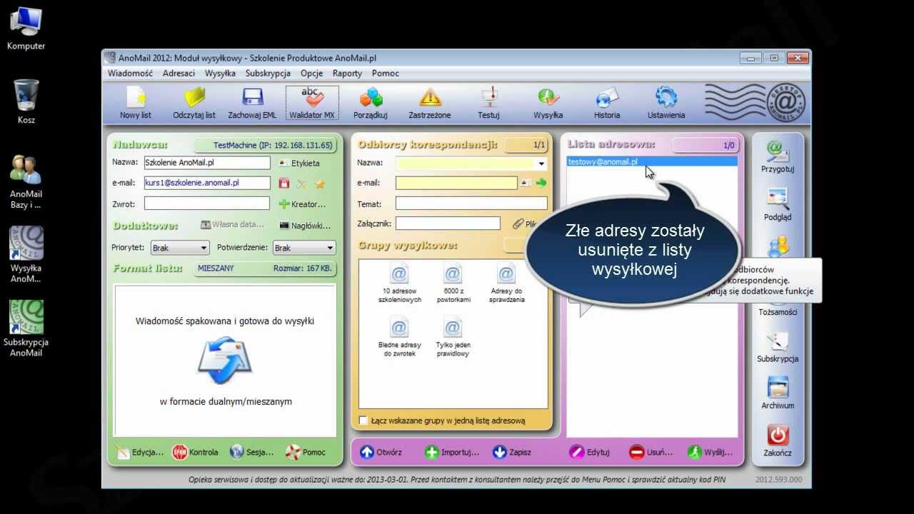Select the '6000 z powtorkami' group
914x514 pixels.
(x=453, y=283)
